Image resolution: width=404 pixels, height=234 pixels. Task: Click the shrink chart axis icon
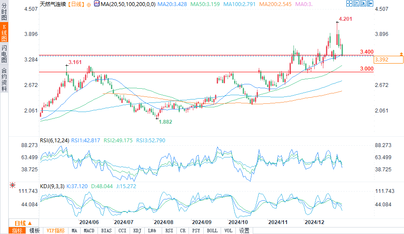tap(356, 3)
